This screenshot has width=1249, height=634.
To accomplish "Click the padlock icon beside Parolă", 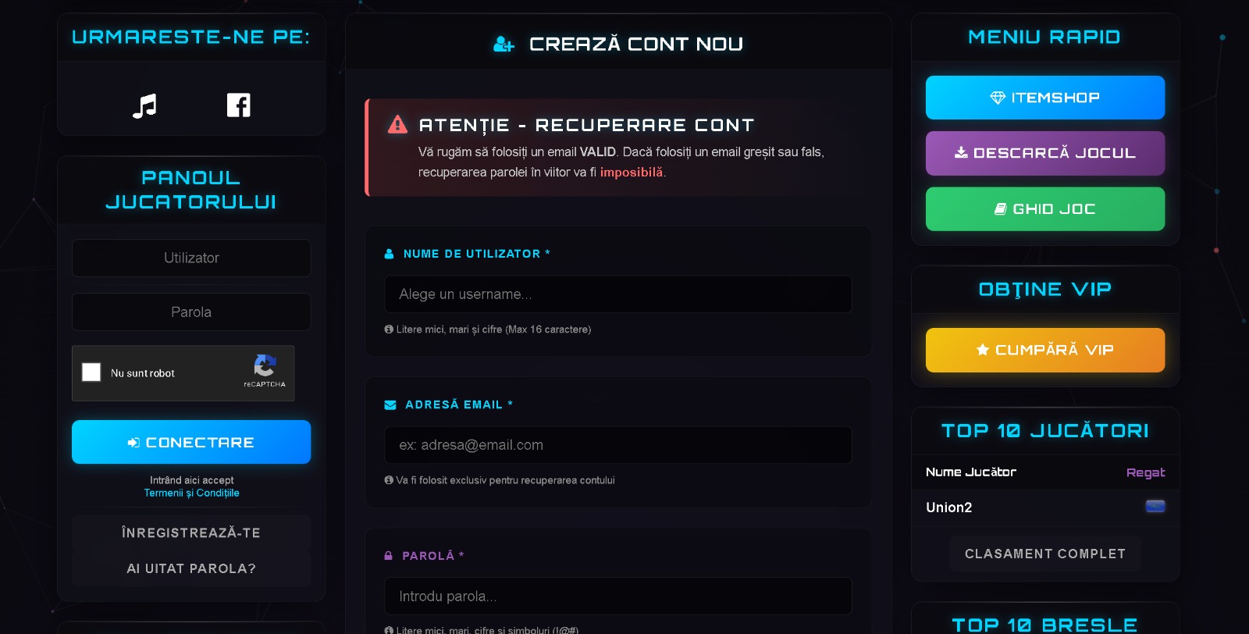I will click(x=388, y=556).
